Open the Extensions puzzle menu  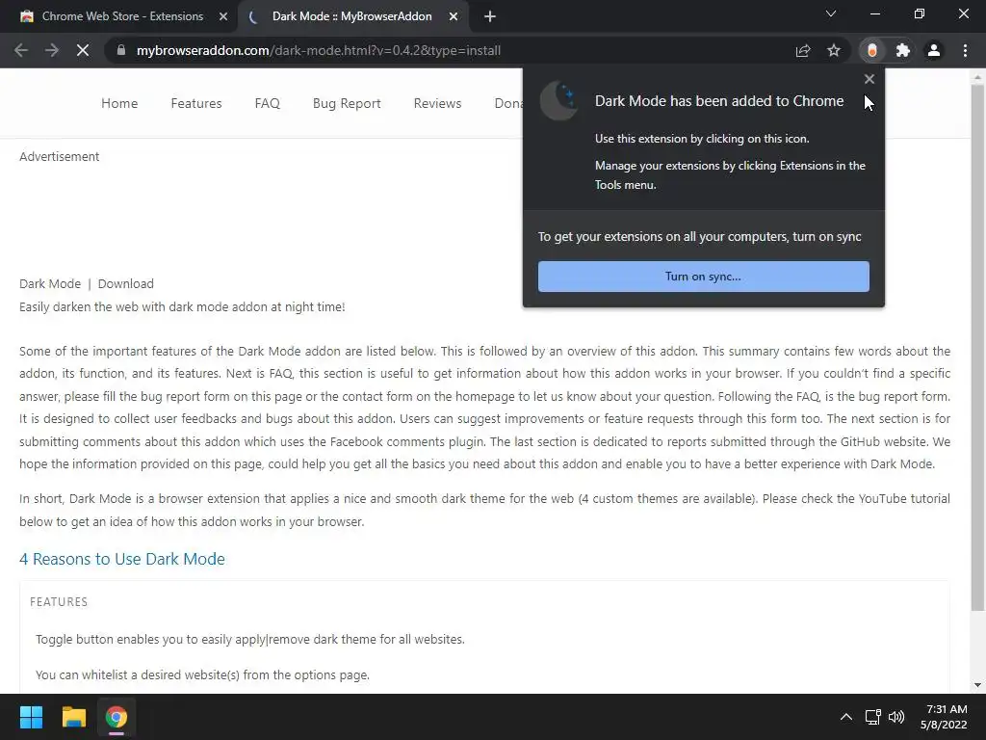tap(903, 50)
